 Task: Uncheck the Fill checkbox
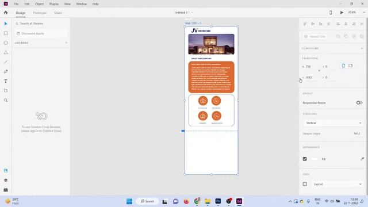[x=305, y=159]
